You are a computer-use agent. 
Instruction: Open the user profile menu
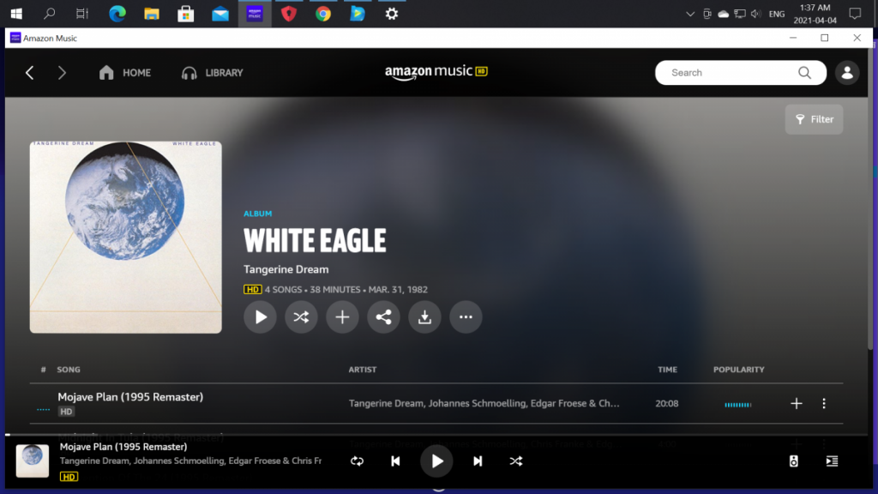pyautogui.click(x=847, y=73)
